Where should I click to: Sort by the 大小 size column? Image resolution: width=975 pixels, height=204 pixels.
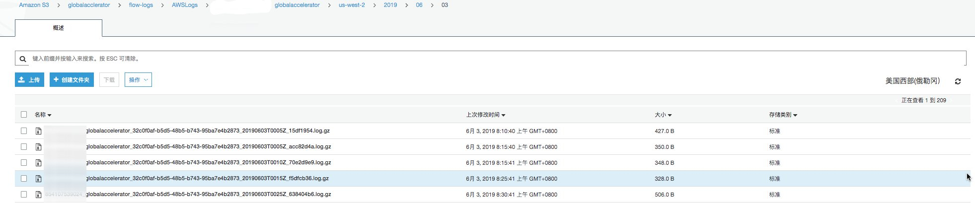pyautogui.click(x=663, y=115)
